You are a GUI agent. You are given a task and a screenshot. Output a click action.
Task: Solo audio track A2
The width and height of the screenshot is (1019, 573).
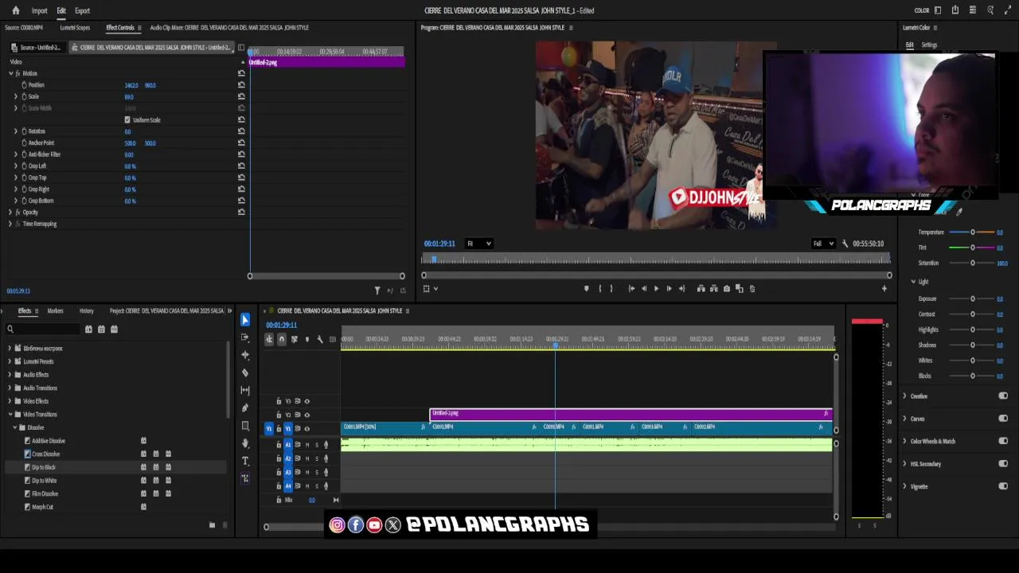(316, 458)
